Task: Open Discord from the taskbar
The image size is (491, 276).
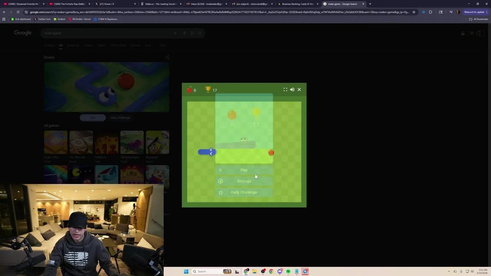Action: [x=280, y=271]
